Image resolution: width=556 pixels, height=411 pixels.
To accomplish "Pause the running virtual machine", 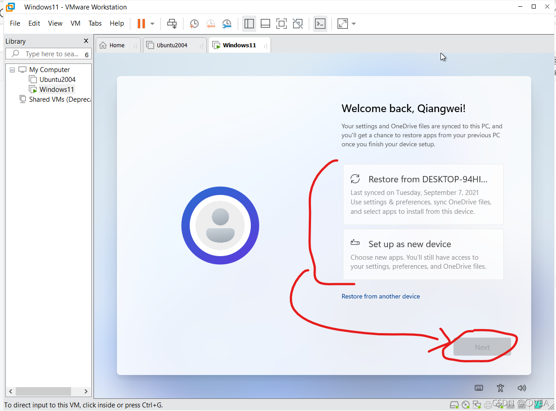I will click(141, 23).
